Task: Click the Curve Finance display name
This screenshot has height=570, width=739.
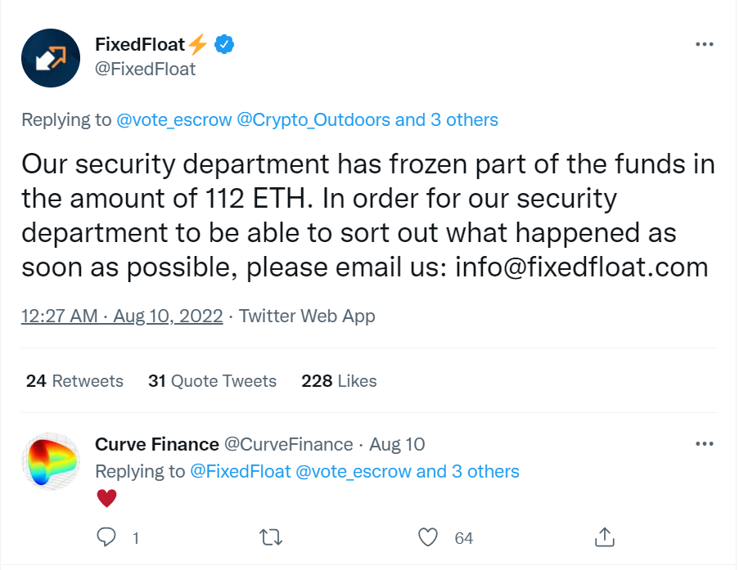Action: click(157, 445)
